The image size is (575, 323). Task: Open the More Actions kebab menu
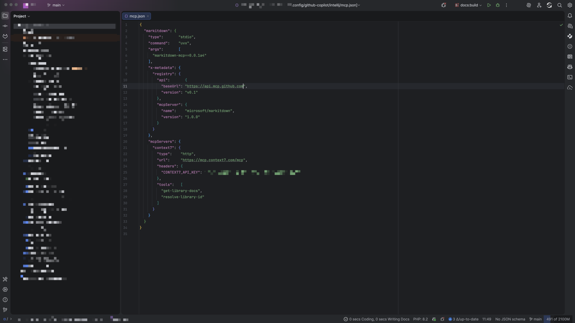pos(506,5)
